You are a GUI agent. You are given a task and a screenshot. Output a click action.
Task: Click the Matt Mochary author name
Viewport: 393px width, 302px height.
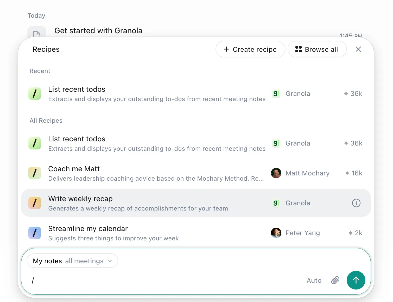coord(308,173)
